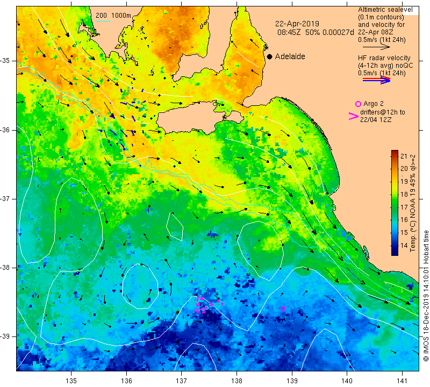Click the Adelaide city label
Screen dimensions: 430x387
290,56
